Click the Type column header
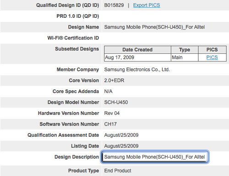The height and width of the screenshot is (176, 229). [185, 50]
